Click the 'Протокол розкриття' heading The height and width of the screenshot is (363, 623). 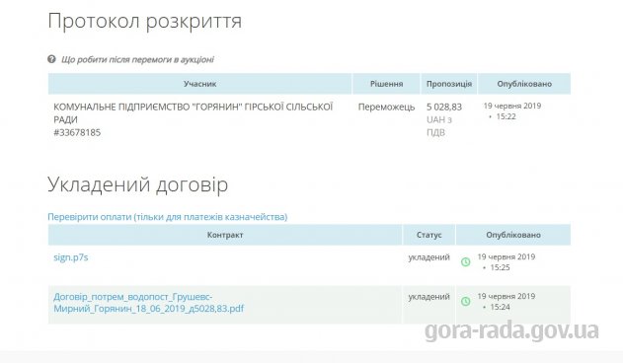[145, 21]
